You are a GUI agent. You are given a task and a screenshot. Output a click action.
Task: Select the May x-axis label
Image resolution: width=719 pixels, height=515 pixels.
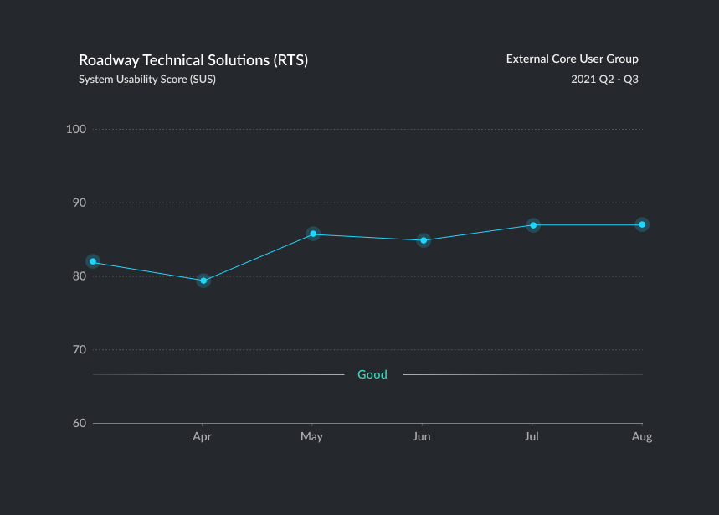tap(312, 437)
